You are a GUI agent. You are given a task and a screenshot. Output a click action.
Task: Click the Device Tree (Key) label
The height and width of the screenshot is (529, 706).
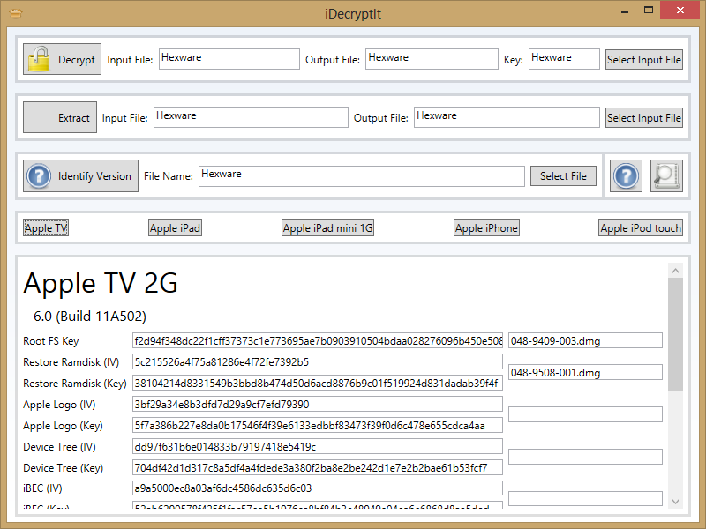[x=63, y=468]
